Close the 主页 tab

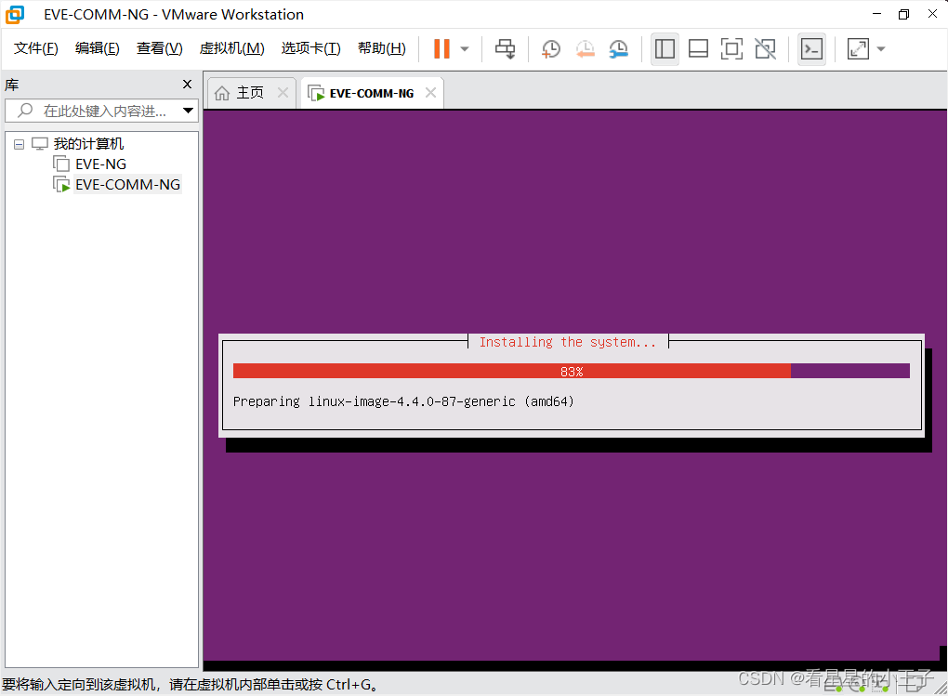[283, 93]
